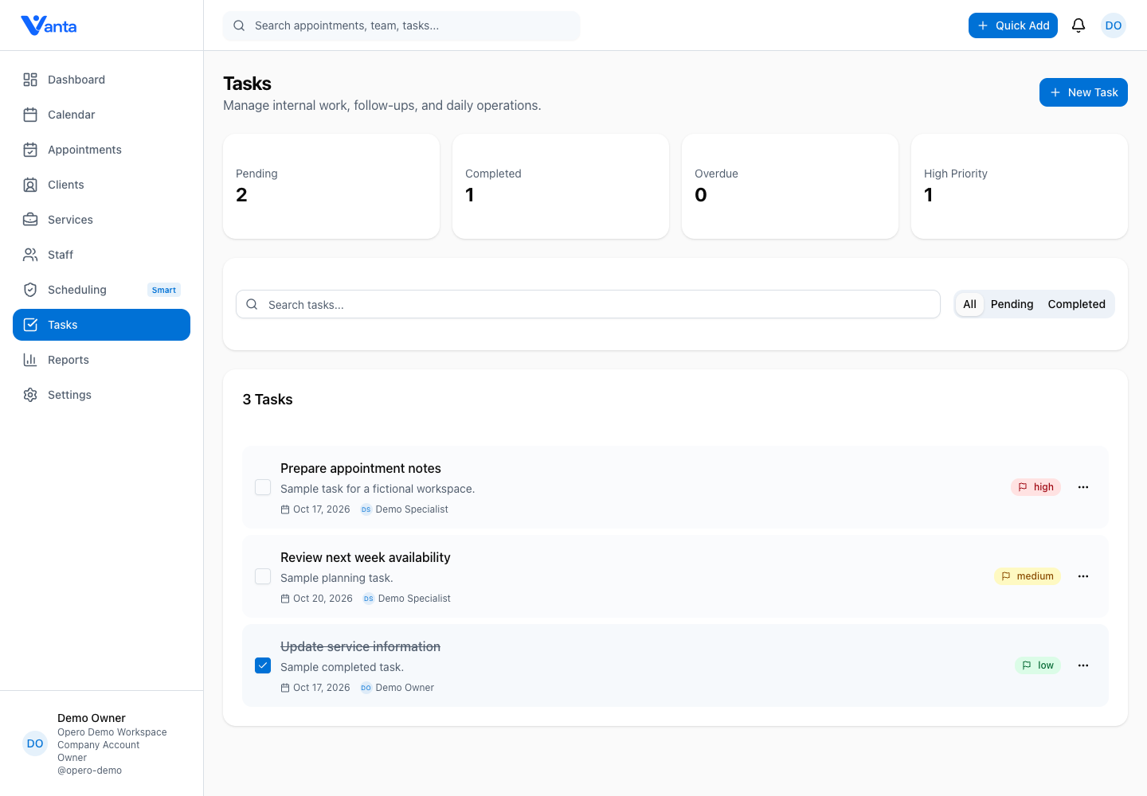
Task: Show All tasks filter tab
Action: point(969,304)
